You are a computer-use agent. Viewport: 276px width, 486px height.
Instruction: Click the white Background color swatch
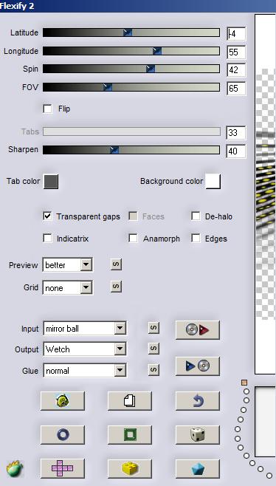213,181
